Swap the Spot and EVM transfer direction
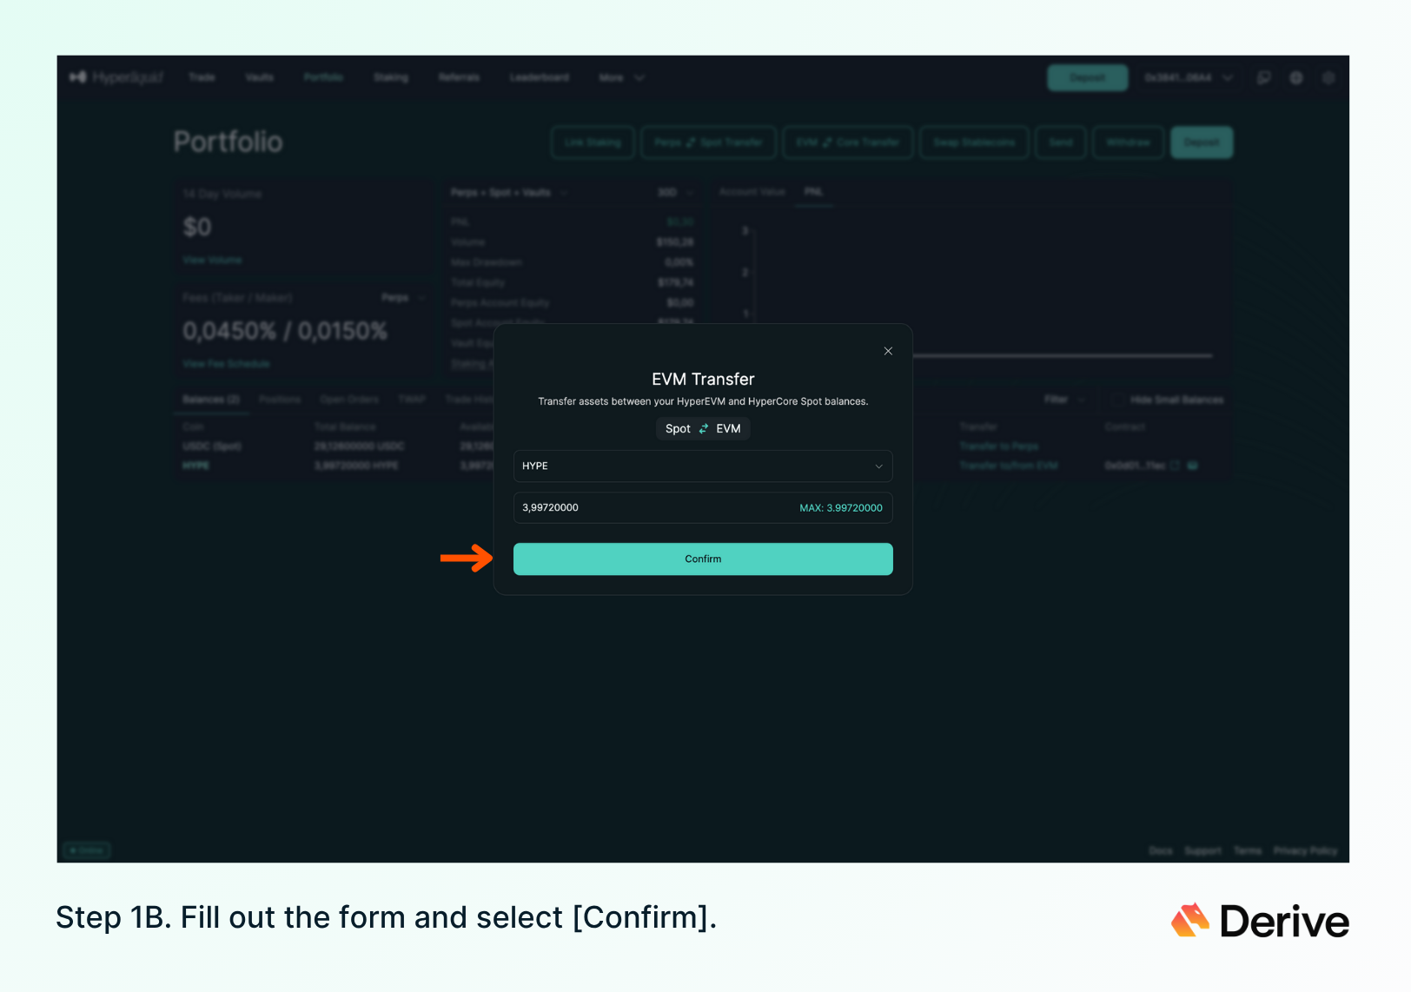 point(703,429)
